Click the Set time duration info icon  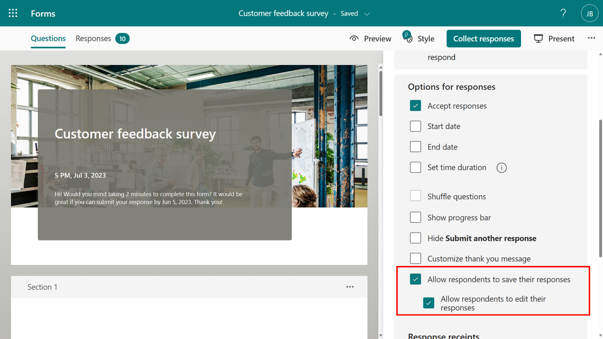[x=501, y=168]
